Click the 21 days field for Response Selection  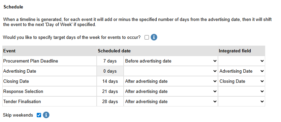pos(110,92)
